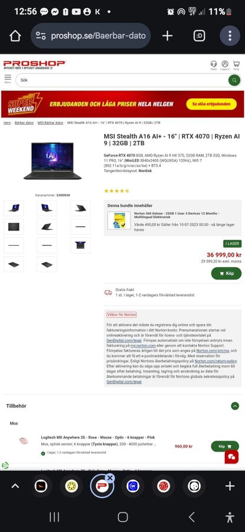Open the red live chat bubble

click(x=232, y=457)
